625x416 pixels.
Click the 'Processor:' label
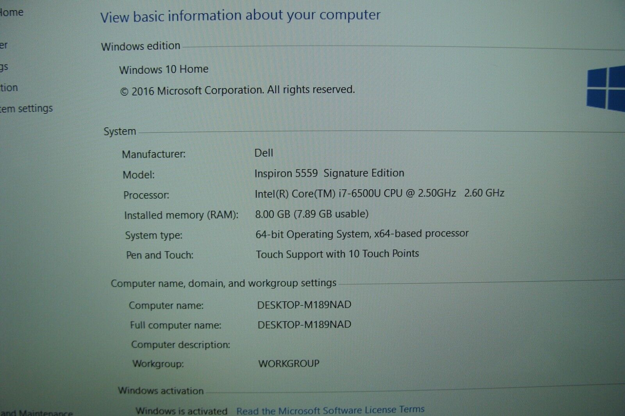click(146, 195)
